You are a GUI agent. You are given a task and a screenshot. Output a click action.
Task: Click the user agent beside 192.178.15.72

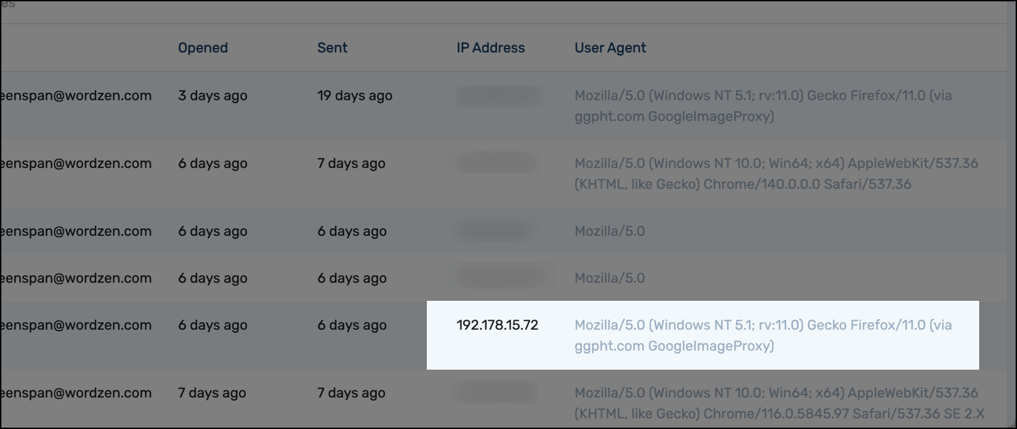pyautogui.click(x=763, y=335)
